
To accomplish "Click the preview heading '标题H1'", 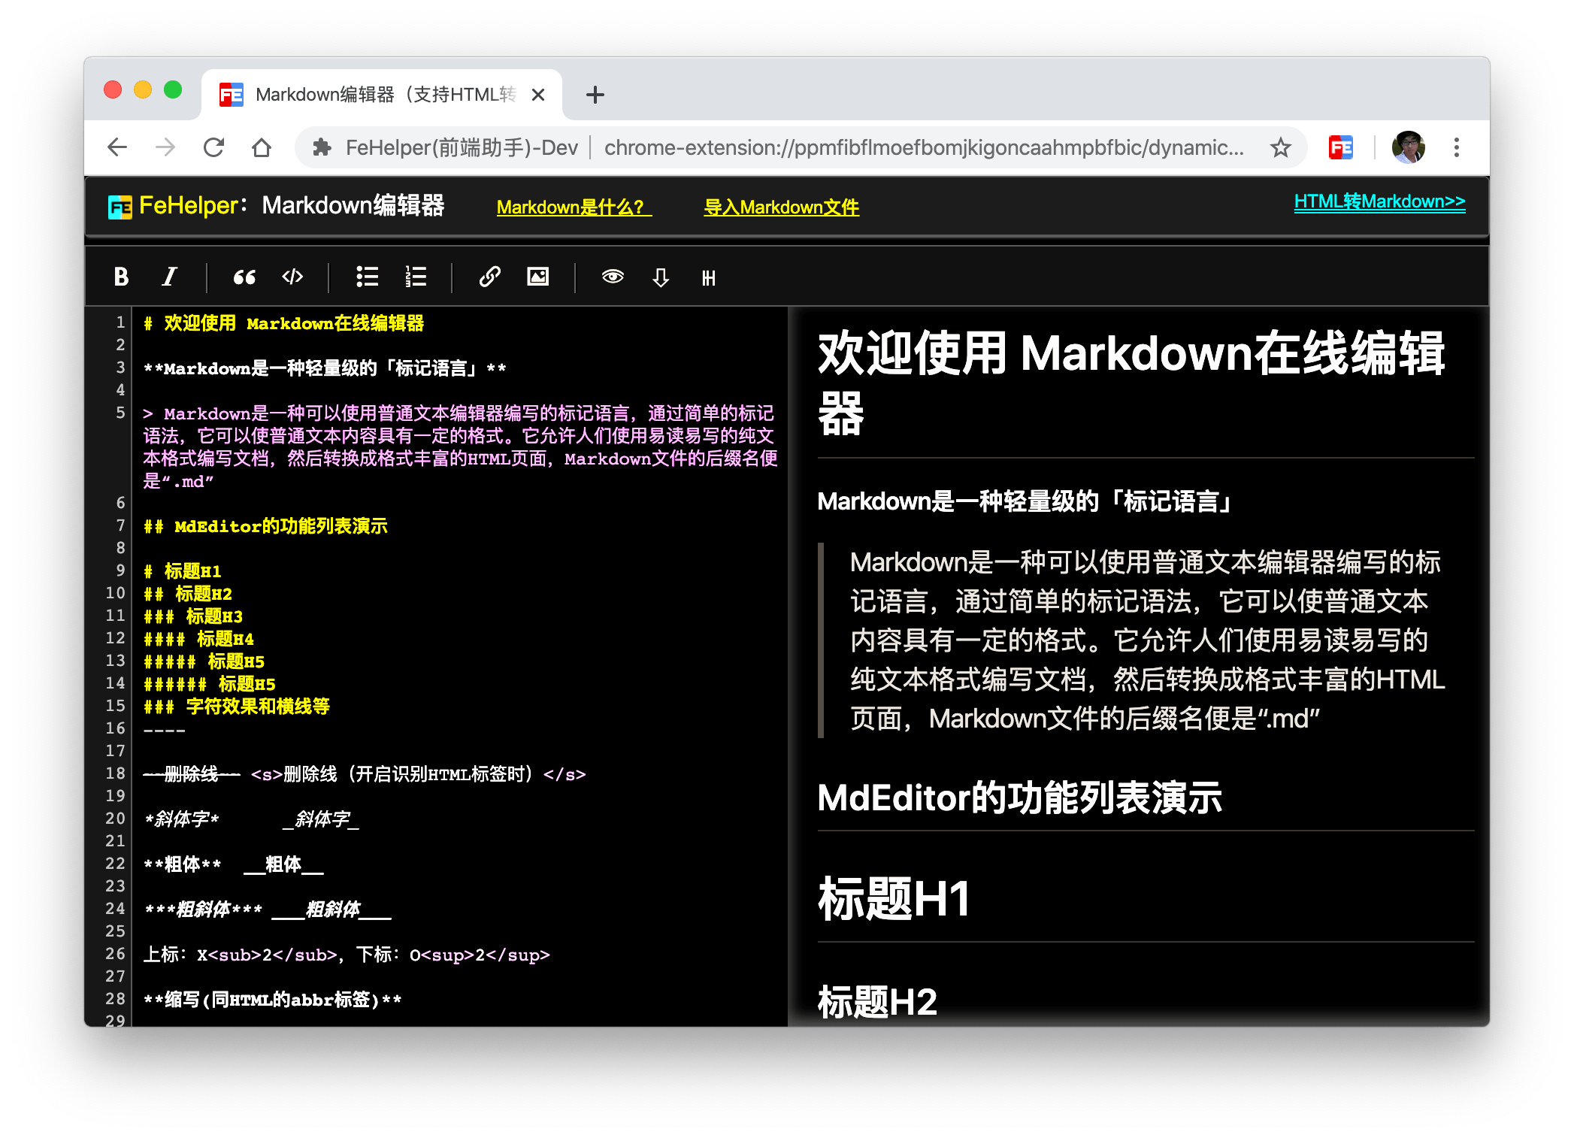I will pyautogui.click(x=894, y=898).
